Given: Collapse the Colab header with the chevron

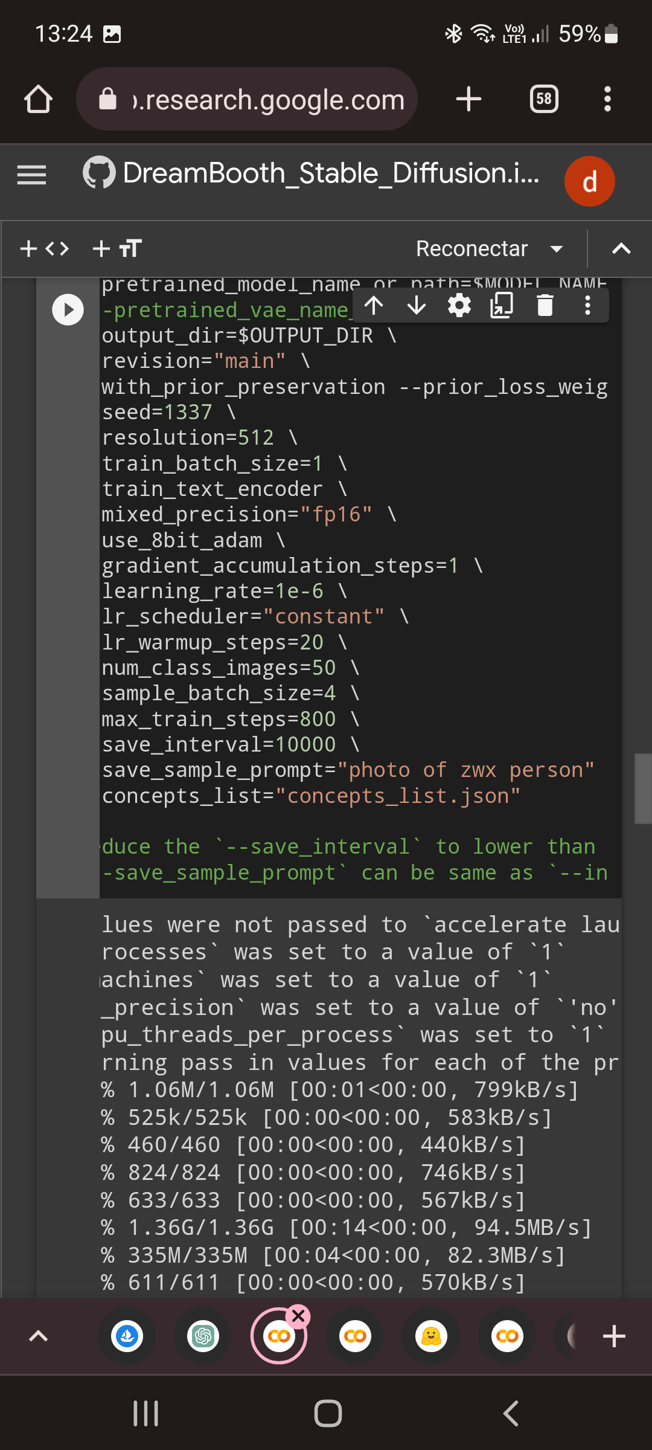Looking at the screenshot, I should coord(623,248).
